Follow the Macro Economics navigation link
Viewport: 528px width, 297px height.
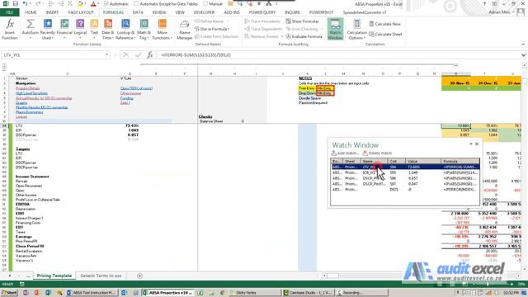[x=30, y=112]
